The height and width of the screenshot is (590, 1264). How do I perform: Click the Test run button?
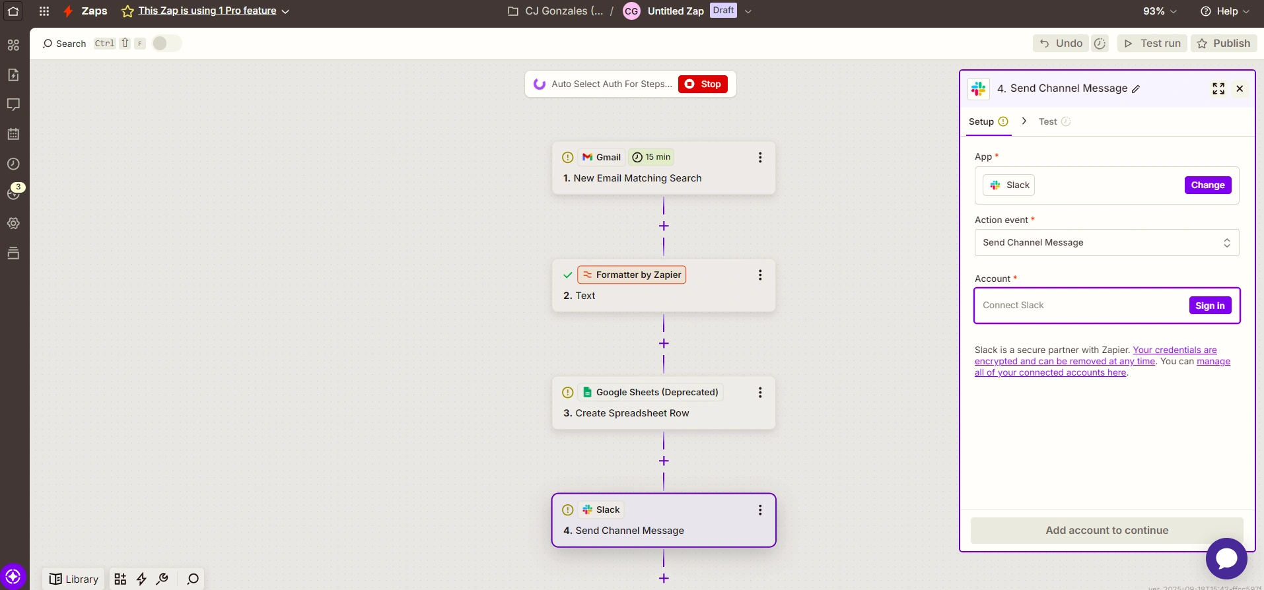tap(1152, 43)
